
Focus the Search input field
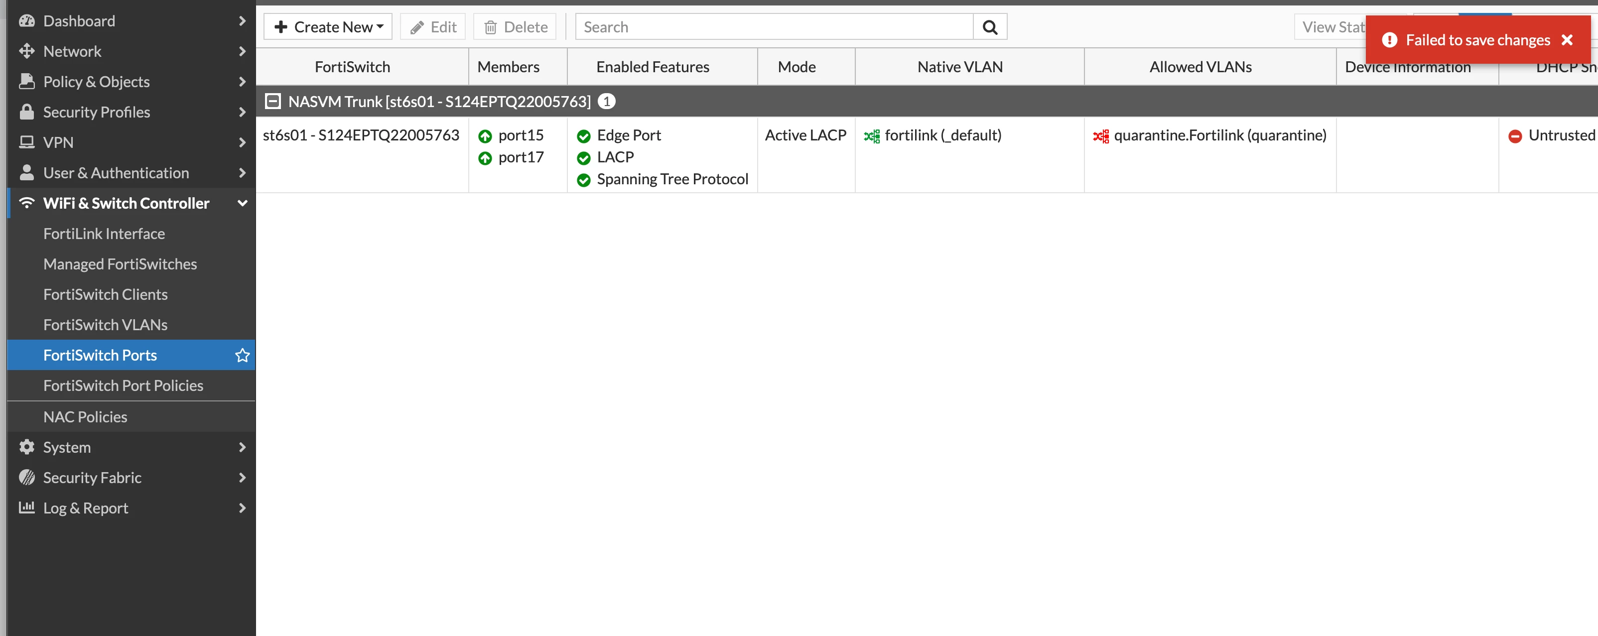(774, 27)
